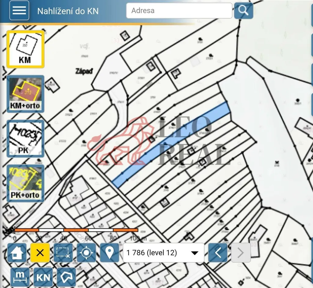Go forward to next map view
Viewport: 313px width, 288px height.
point(241,253)
